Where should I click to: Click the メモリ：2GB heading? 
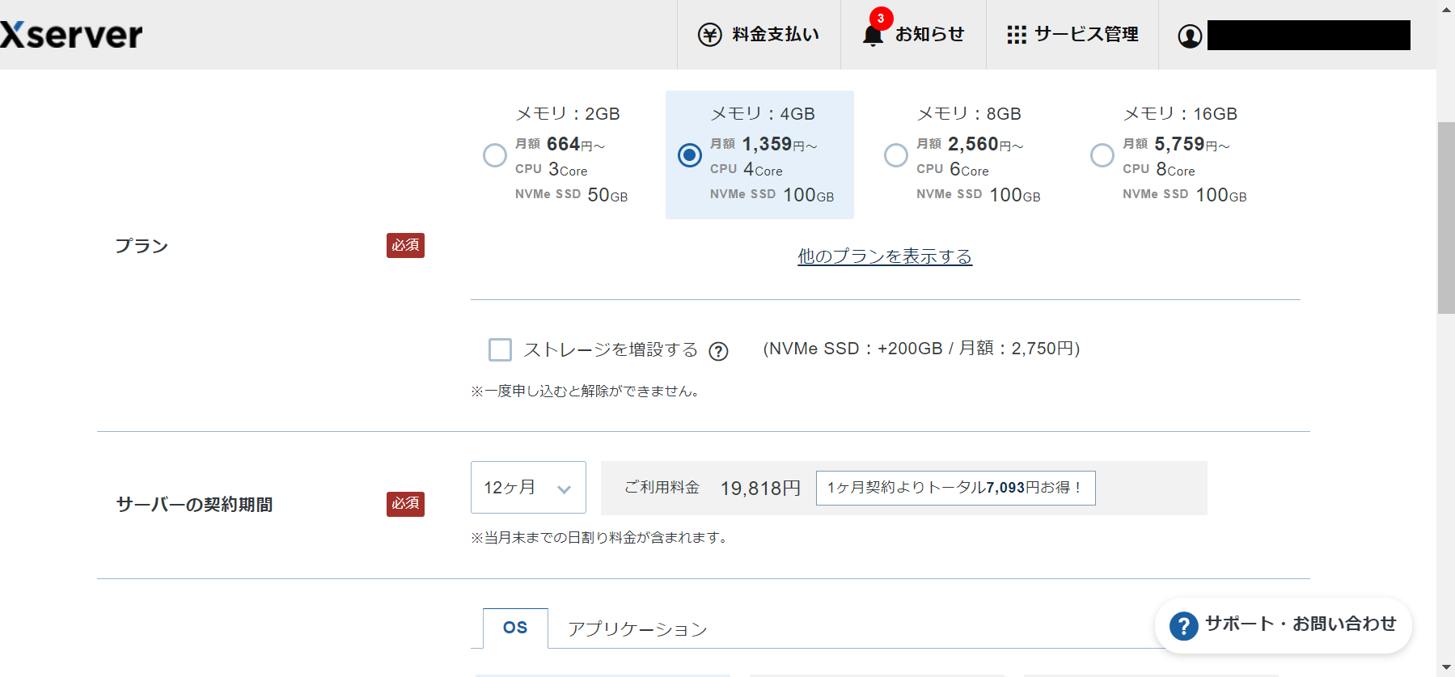[568, 114]
